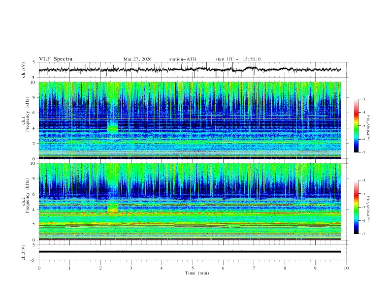Click the ch.2 color bar "log(PSD)(V²/Hz)" label
Image resolution: width=390 pixels, height=301 pixels.
coord(368,210)
